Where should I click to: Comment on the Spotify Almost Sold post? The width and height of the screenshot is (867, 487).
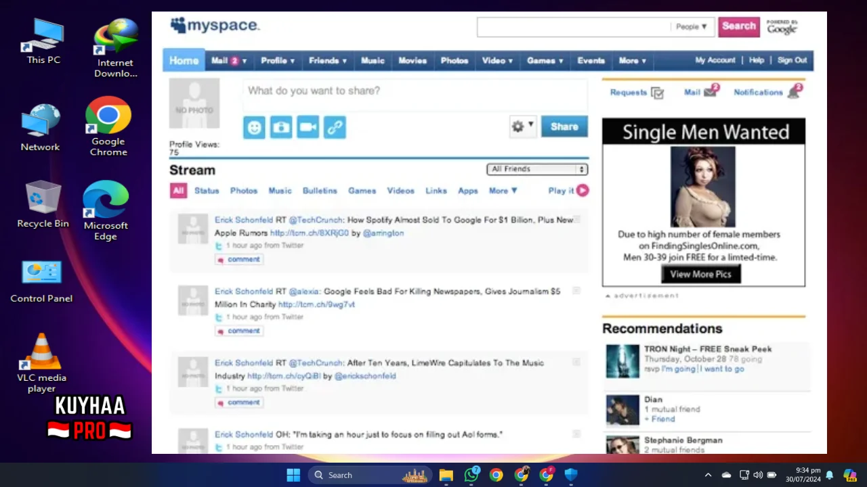point(239,259)
